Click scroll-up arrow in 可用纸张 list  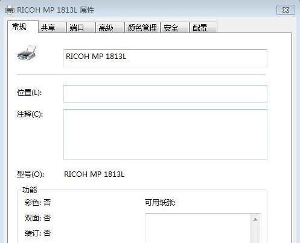tap(255, 220)
